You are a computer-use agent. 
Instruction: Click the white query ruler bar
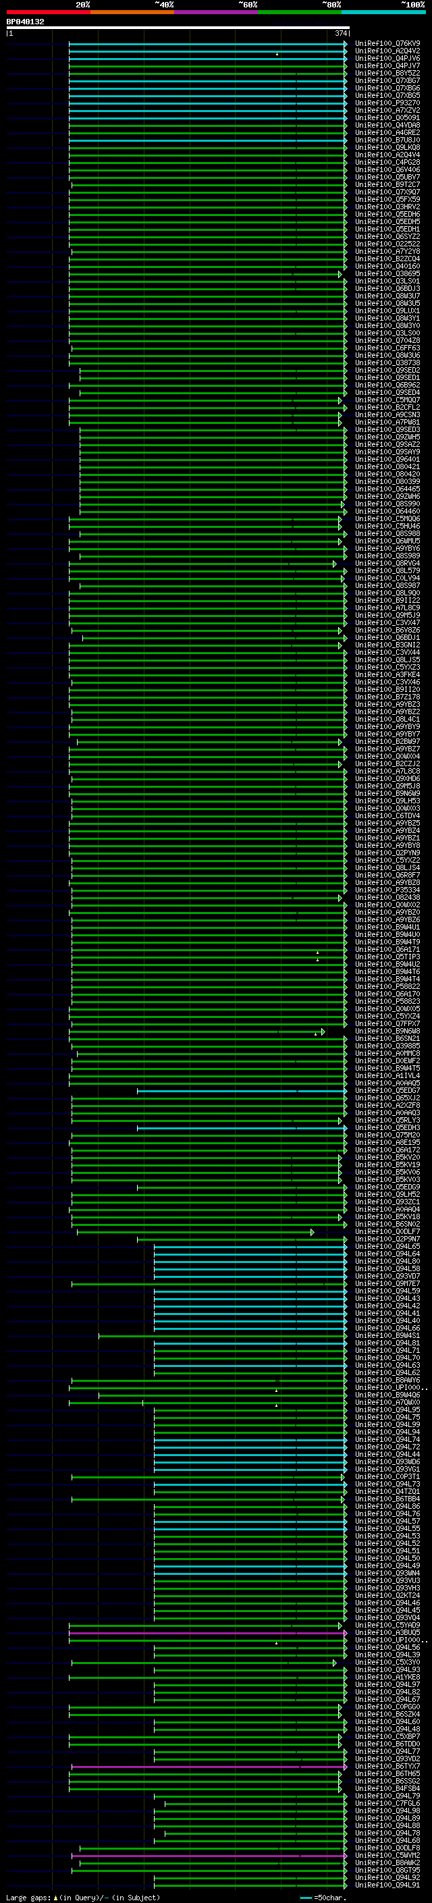tap(178, 28)
